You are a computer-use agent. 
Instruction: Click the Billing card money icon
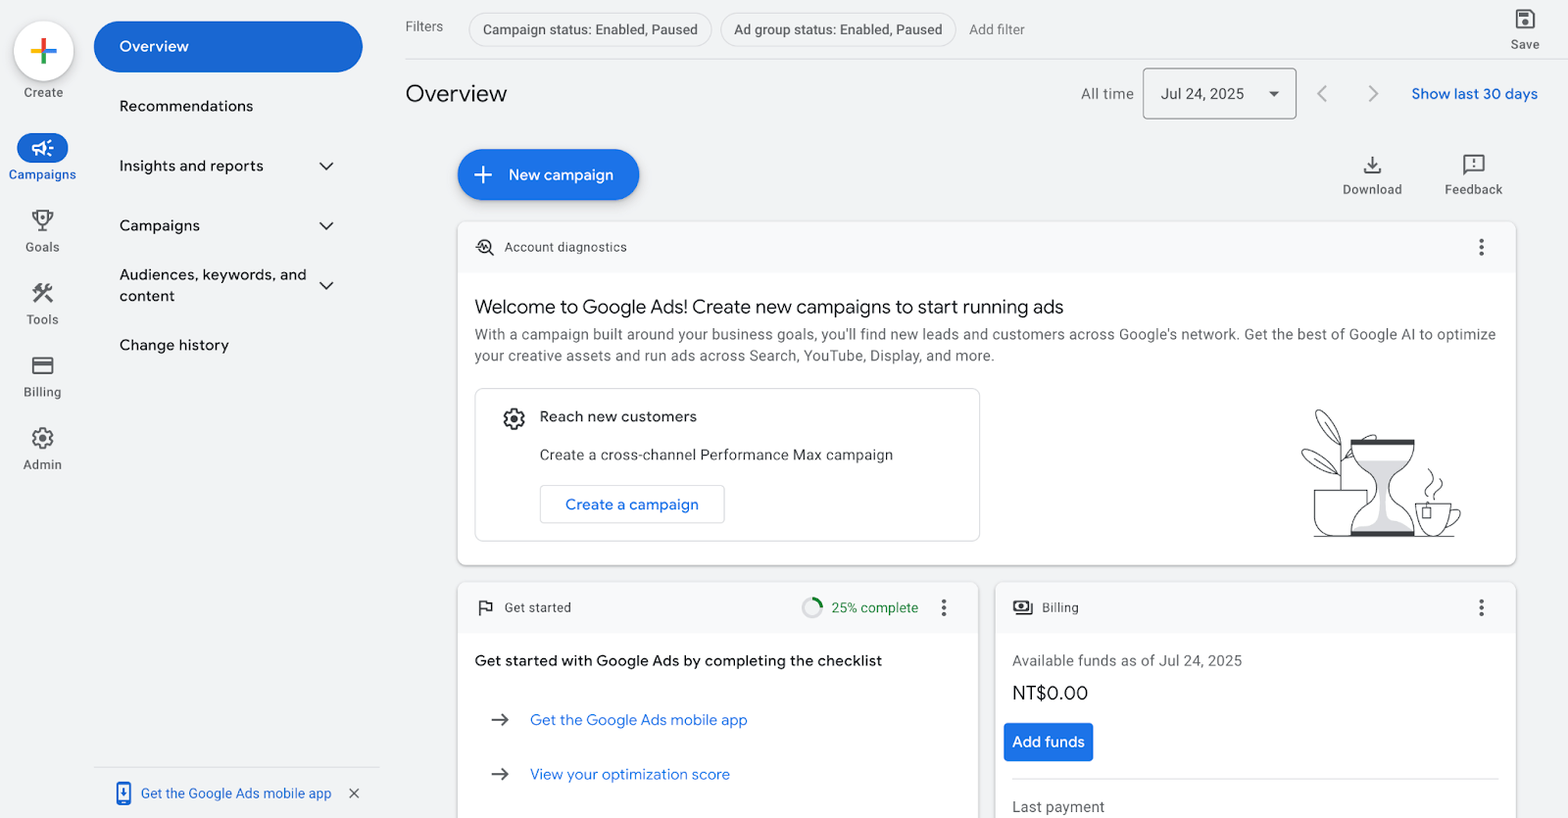click(x=1023, y=607)
